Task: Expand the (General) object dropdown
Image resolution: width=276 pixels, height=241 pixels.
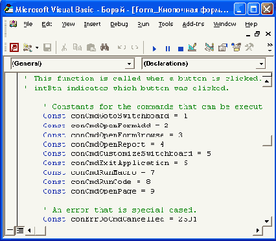Action: click(x=129, y=64)
